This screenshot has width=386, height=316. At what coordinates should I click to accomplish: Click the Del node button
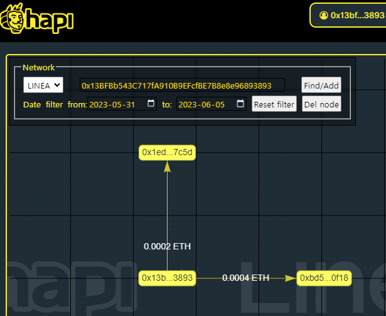pos(321,104)
